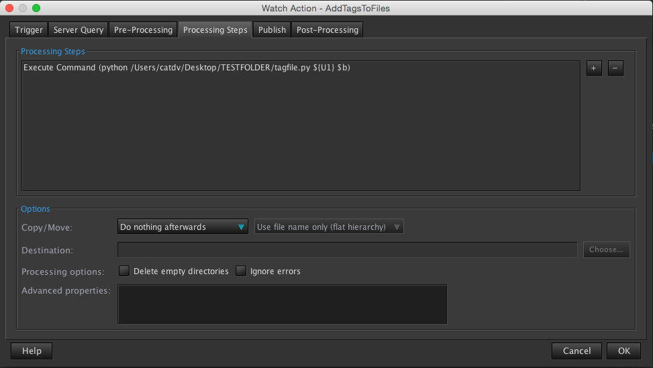Select the Processing Steps tab
Image resolution: width=653 pixels, height=368 pixels.
tap(215, 29)
